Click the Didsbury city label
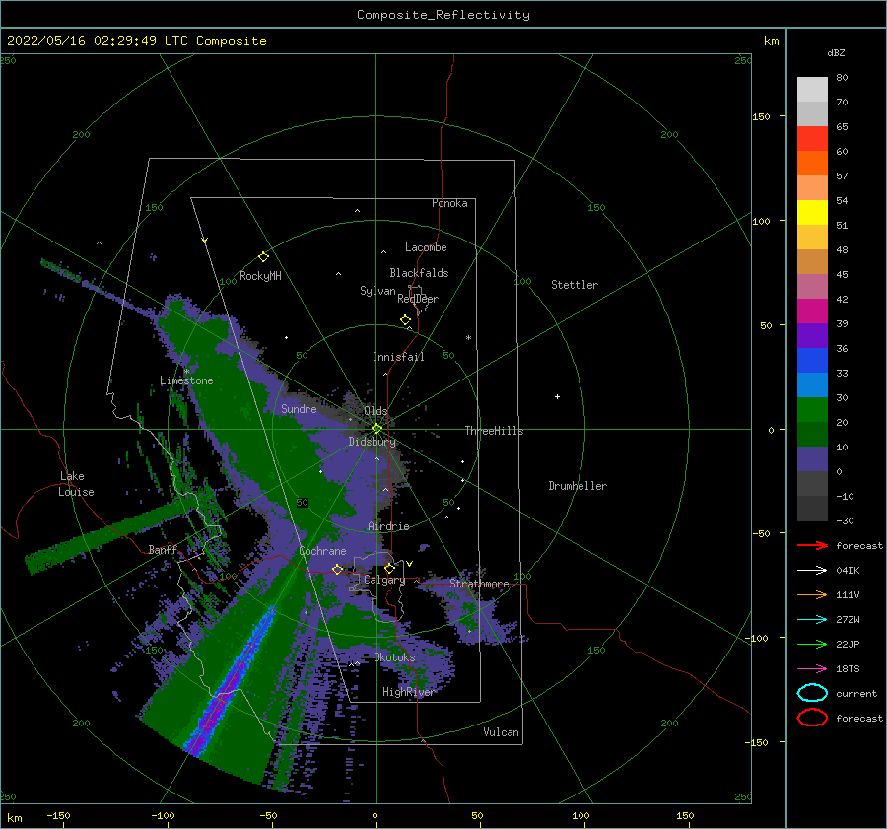Viewport: 887px width, 829px height. pos(373,442)
